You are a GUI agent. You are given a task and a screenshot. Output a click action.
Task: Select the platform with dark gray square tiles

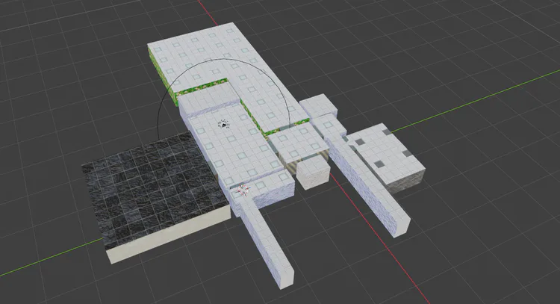[x=388, y=157]
